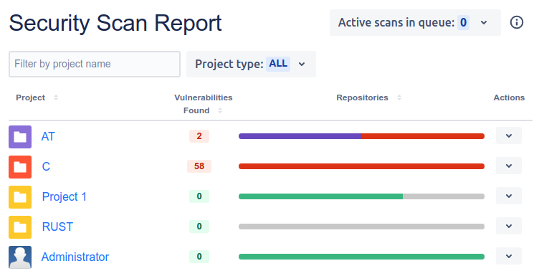Sort by the Project column arrows
Viewport: 539px width, 276px height.
(56, 97)
